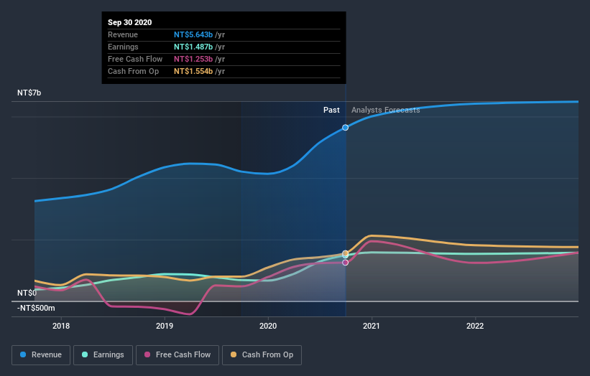Screen dimensions: 590x376
Task: Click the blue Revenue data point marker
Action: coord(345,128)
